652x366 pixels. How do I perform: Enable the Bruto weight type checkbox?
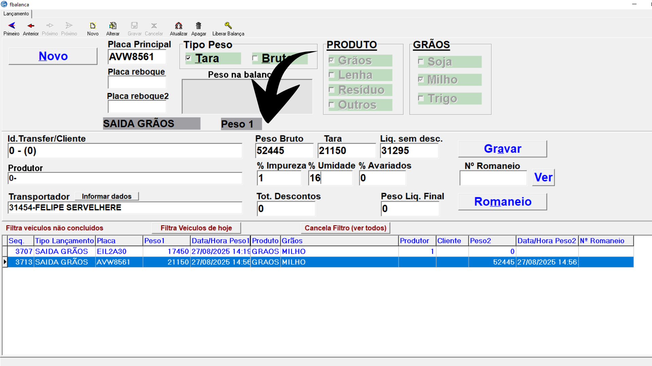(255, 58)
